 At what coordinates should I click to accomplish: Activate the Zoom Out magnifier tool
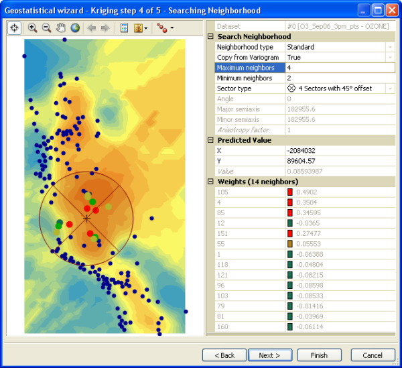pos(46,28)
